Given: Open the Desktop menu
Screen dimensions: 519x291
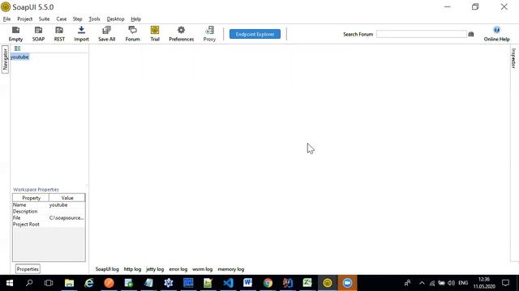Looking at the screenshot, I should pos(115,19).
